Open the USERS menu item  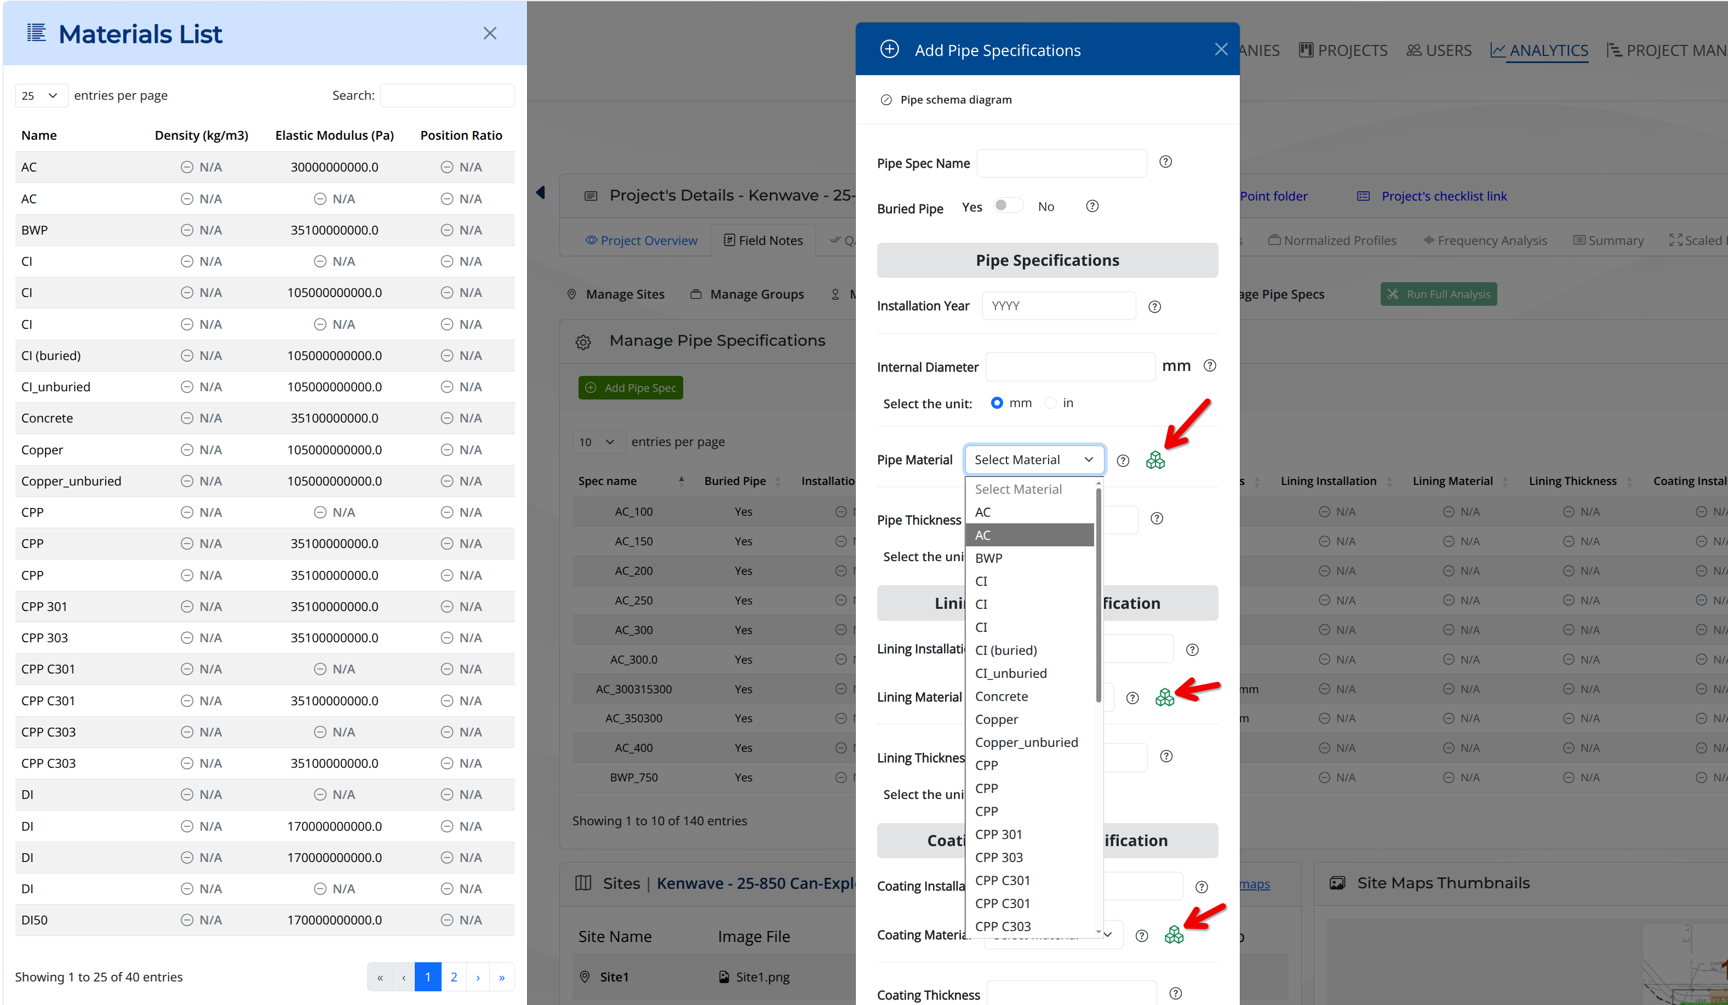pyautogui.click(x=1439, y=50)
